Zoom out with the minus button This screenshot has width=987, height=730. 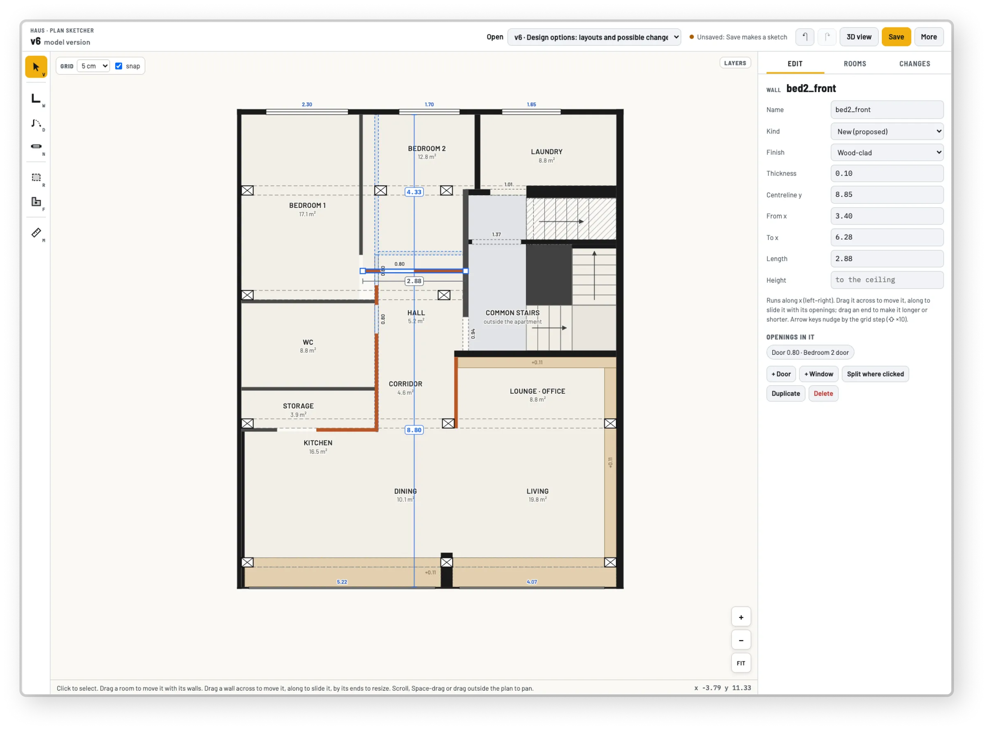(x=741, y=640)
